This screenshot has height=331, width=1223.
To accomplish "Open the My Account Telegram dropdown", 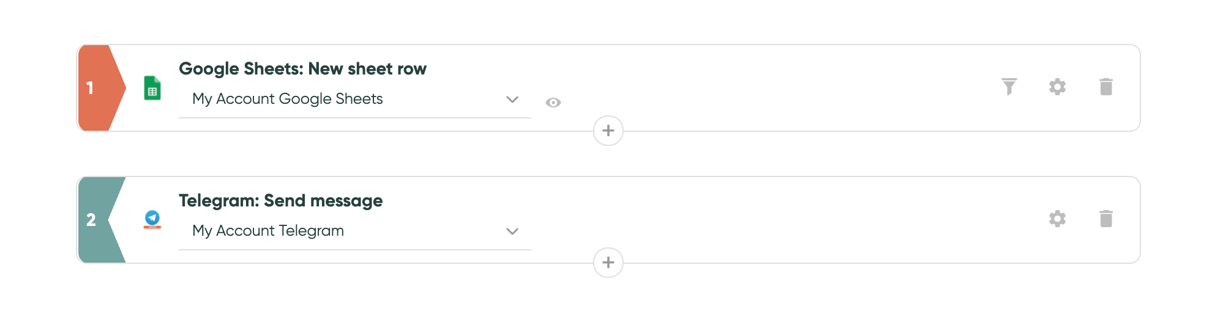I will pos(355,231).
